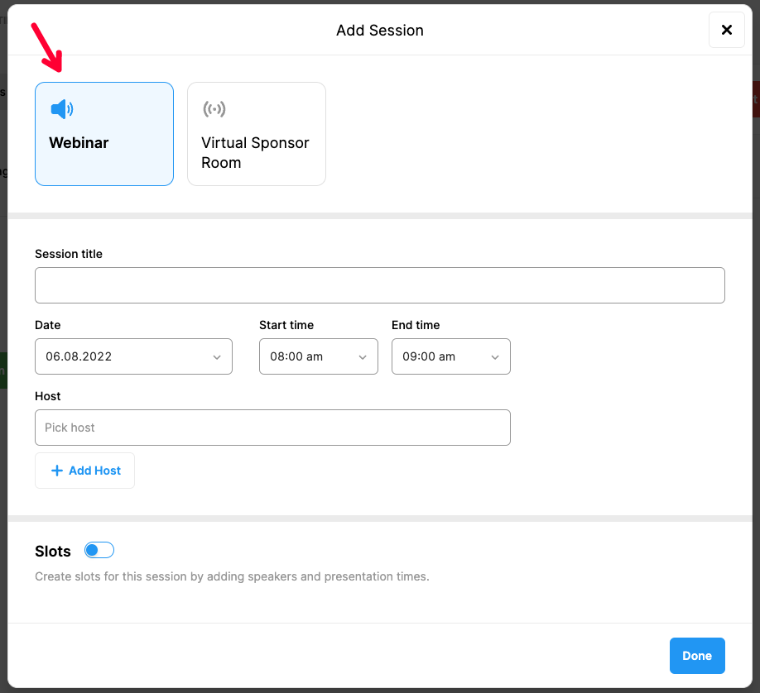Screen dimensions: 760x693
Task: Click the Slots description text
Action: pos(232,576)
